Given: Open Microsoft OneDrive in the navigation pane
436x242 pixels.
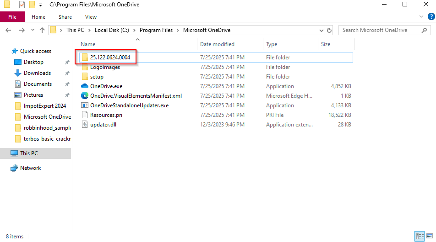Looking at the screenshot, I should click(47, 117).
